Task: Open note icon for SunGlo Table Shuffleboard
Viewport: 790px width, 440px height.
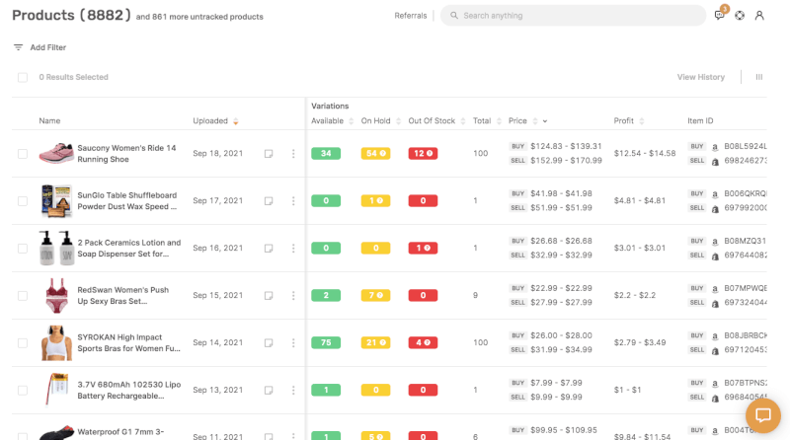Action: [269, 201]
